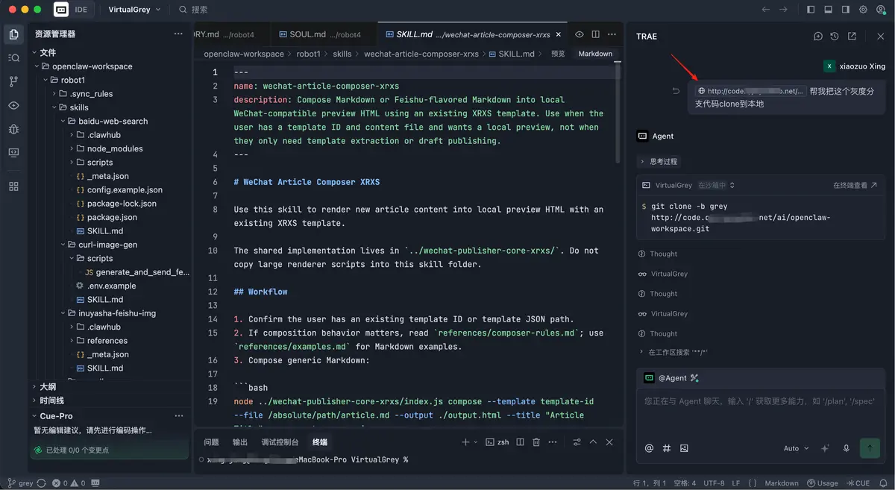
Task: Open the 输出 output tab
Action: (240, 442)
